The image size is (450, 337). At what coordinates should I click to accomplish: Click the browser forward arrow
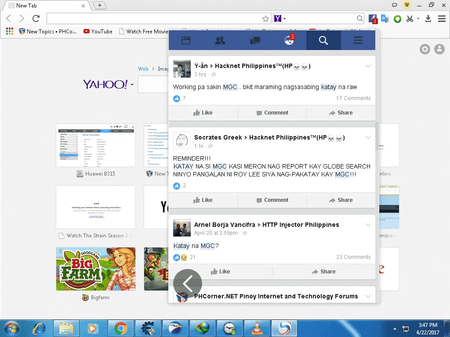[22, 18]
